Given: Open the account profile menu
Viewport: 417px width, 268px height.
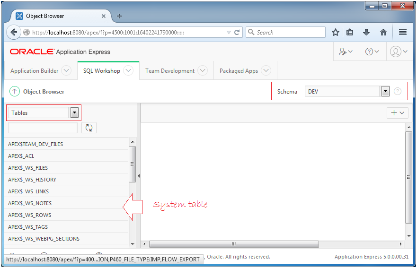Looking at the screenshot, I should (399, 52).
